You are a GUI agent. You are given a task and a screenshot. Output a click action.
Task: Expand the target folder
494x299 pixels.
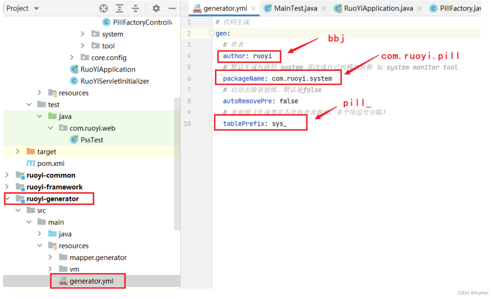18,151
